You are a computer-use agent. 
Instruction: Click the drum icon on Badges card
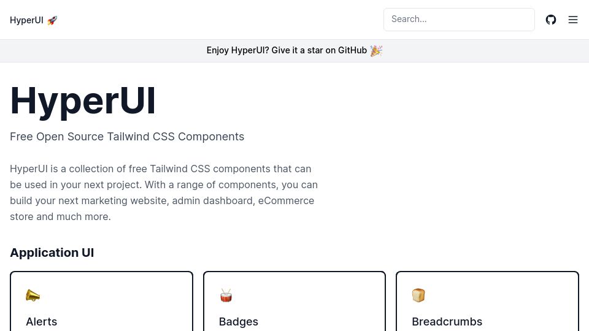[226, 295]
